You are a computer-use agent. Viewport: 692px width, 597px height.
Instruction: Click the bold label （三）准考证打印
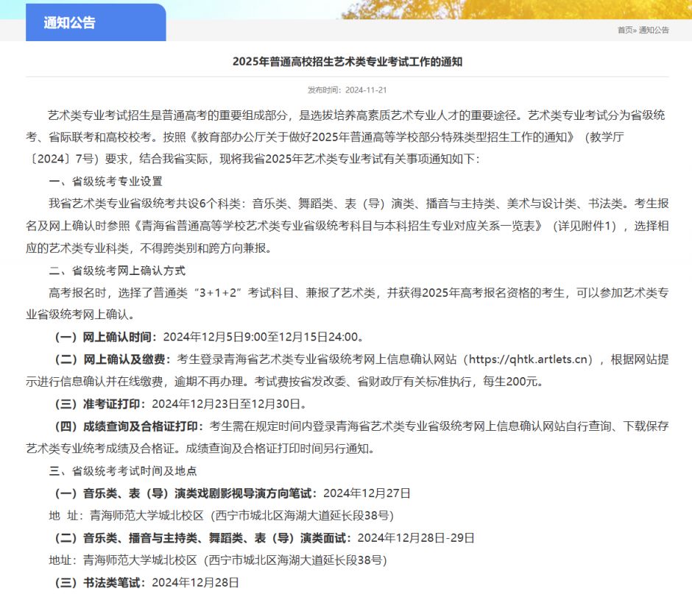(99, 404)
